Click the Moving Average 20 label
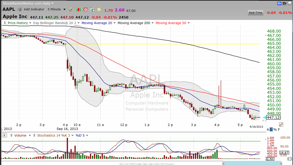Image resolution: width=293 pixels, height=165 pixels. [x=97, y=23]
